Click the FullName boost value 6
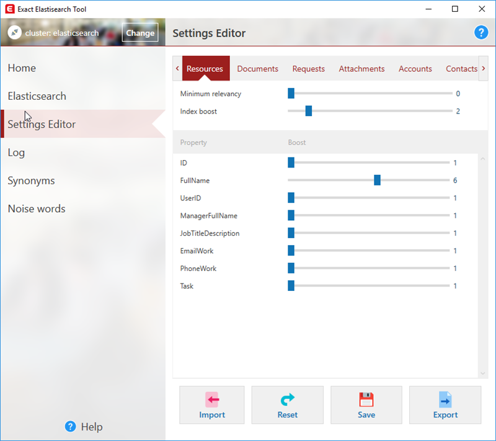This screenshot has height=441, width=496. pyautogui.click(x=455, y=180)
